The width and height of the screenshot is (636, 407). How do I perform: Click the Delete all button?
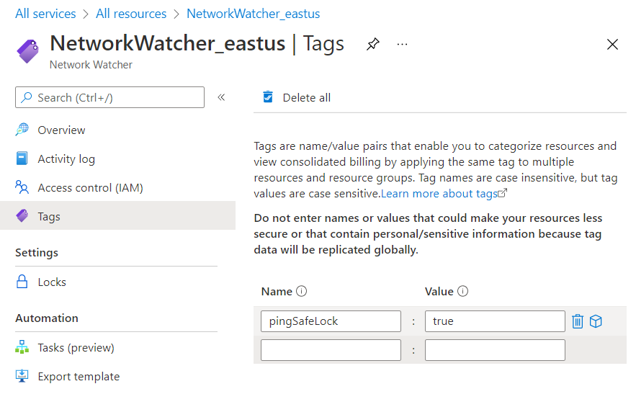(x=297, y=98)
